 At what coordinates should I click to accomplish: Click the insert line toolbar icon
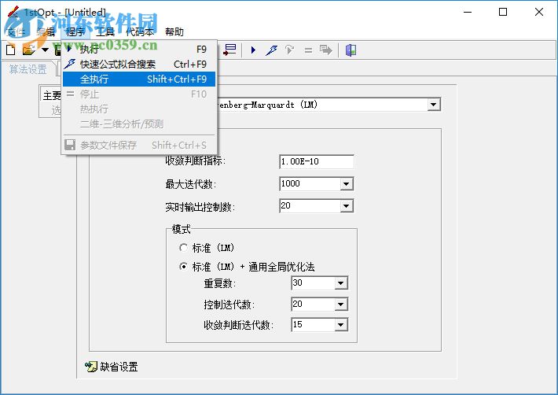pyautogui.click(x=229, y=50)
